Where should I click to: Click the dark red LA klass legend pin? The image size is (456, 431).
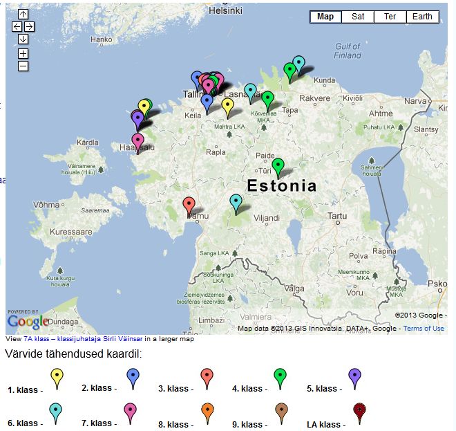click(357, 412)
